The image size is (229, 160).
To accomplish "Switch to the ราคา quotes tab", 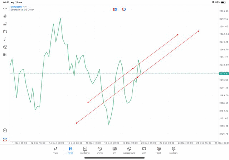I will click(55, 150).
